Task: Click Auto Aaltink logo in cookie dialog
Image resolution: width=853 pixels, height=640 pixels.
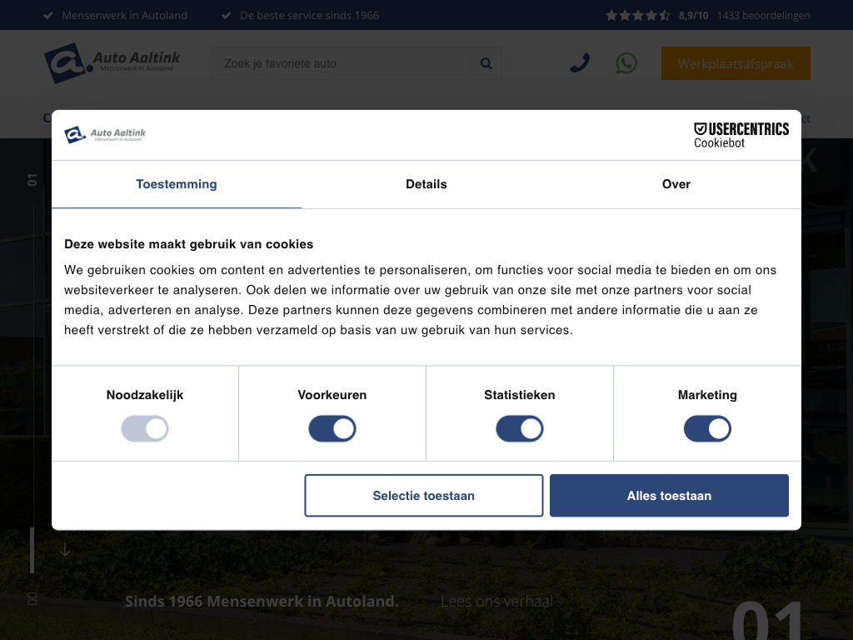Action: point(105,135)
